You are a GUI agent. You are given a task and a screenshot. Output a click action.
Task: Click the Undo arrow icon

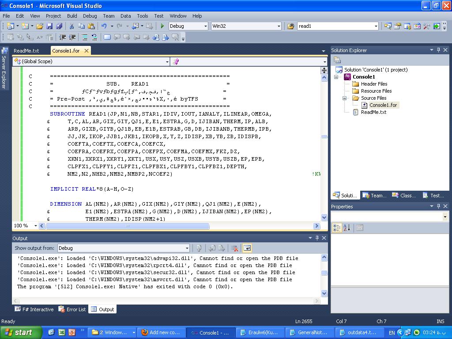pos(104,26)
